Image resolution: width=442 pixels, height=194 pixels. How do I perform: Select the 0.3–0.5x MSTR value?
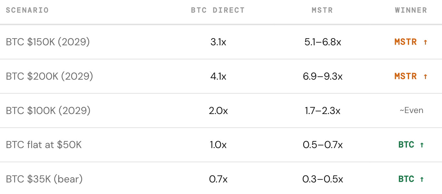(x=323, y=179)
